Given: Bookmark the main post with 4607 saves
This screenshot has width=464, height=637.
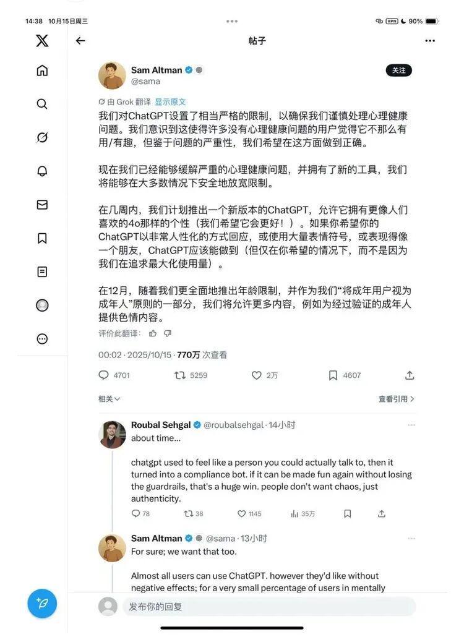Looking at the screenshot, I should click(x=333, y=375).
